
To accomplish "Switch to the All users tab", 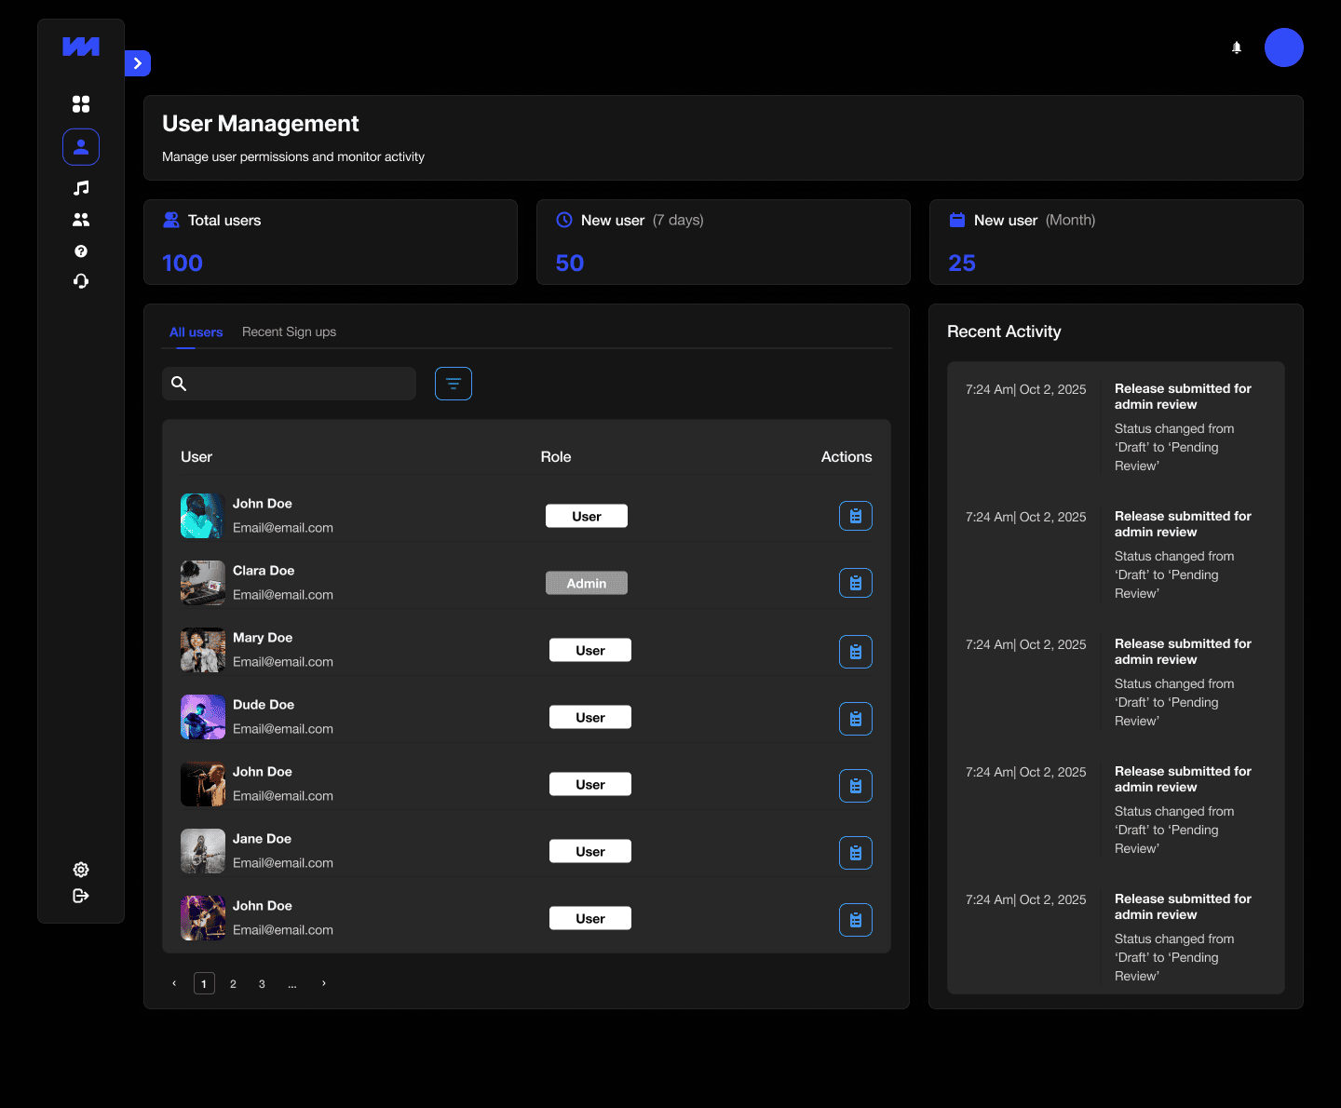I will tap(196, 332).
